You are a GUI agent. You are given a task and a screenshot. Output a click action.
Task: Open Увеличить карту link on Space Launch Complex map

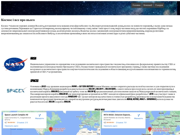(x=11, y=126)
